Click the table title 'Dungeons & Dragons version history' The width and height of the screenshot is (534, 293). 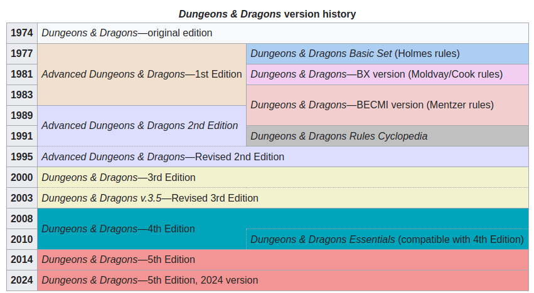click(x=267, y=13)
